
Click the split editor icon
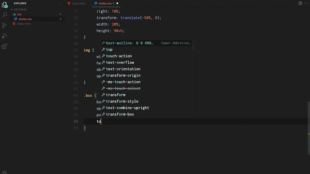[x=300, y=3]
